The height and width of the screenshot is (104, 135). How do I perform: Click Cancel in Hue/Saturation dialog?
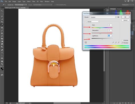coord(125,20)
